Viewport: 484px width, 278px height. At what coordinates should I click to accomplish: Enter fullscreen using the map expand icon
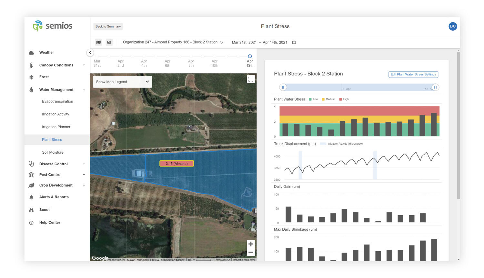pyautogui.click(x=251, y=79)
